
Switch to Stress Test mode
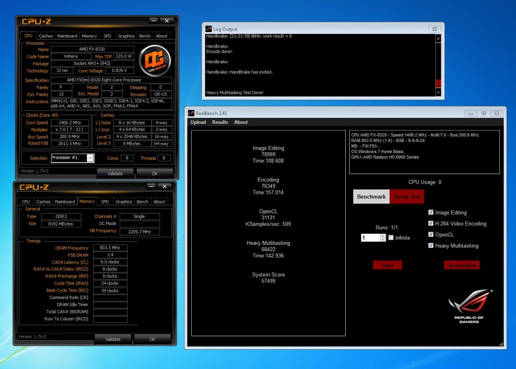click(407, 197)
